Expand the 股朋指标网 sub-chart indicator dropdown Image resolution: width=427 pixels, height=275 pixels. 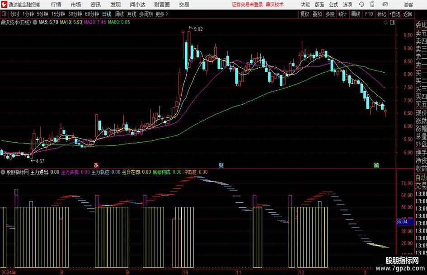[3, 172]
